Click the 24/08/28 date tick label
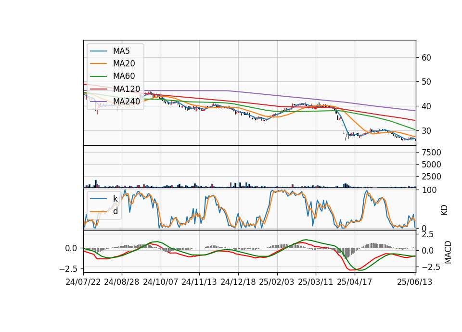The width and height of the screenshot is (462, 332). pos(122,282)
